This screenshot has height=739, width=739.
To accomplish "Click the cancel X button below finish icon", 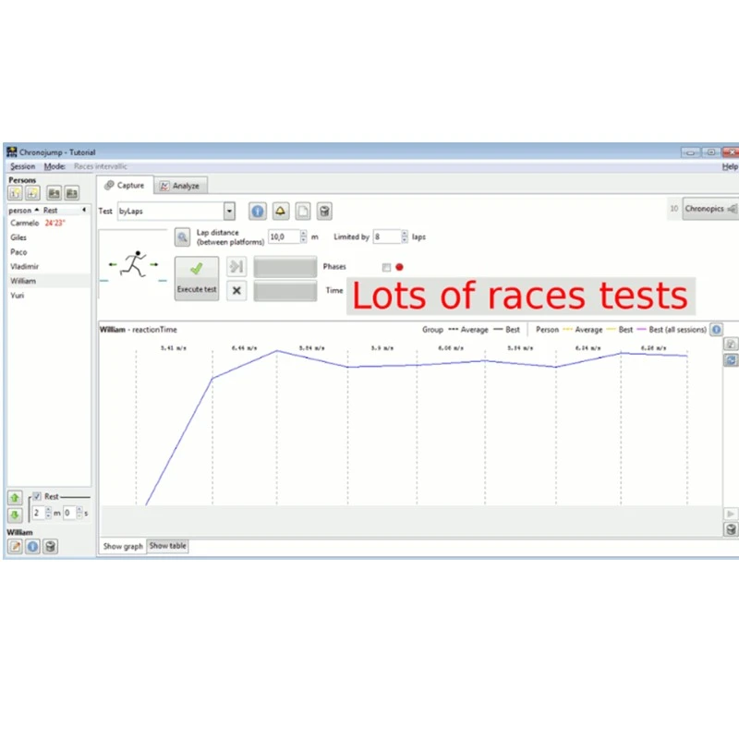I will [x=236, y=290].
